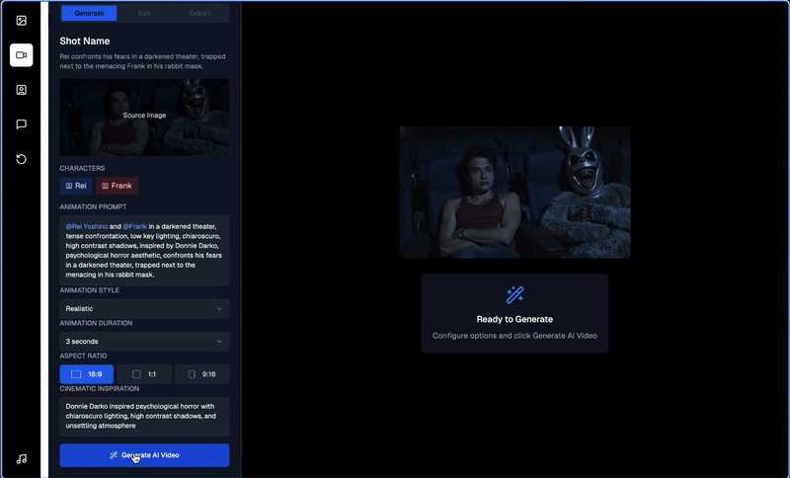The image size is (790, 478).
Task: Open the character portrait sidebar icon
Action: (21, 90)
